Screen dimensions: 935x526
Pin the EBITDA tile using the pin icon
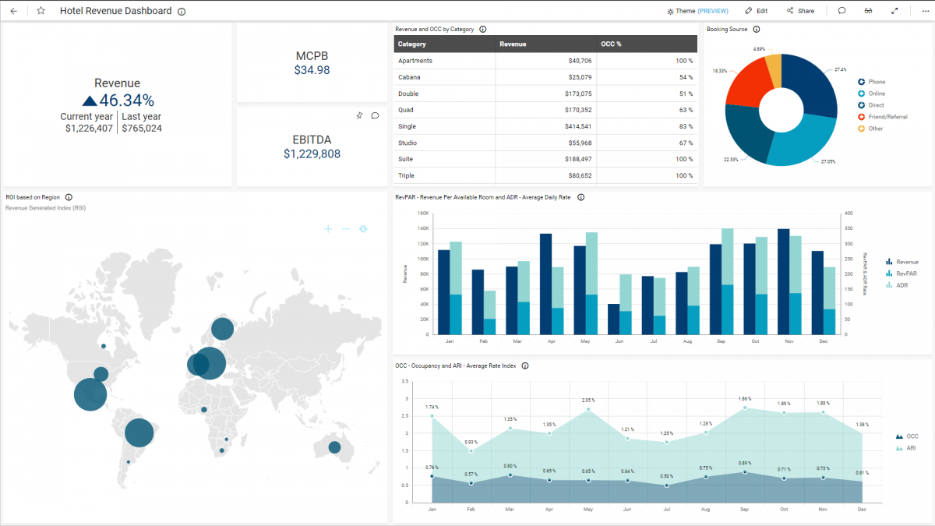tap(359, 115)
